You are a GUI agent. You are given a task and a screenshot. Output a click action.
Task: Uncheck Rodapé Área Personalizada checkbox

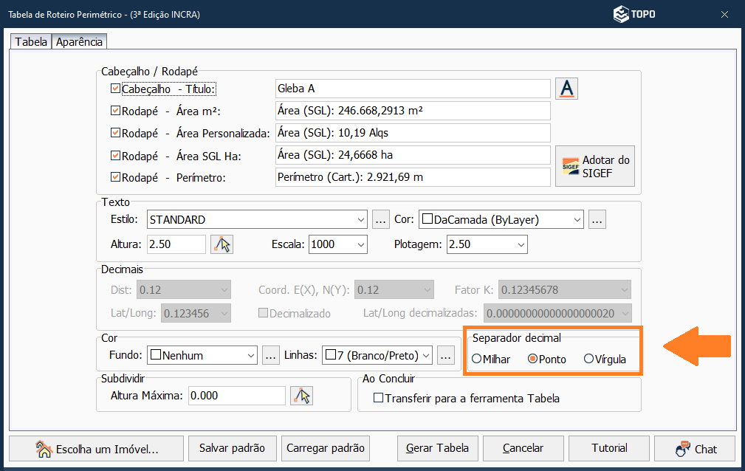(115, 134)
